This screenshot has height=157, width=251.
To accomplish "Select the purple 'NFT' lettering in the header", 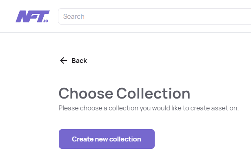I will 33,16.
